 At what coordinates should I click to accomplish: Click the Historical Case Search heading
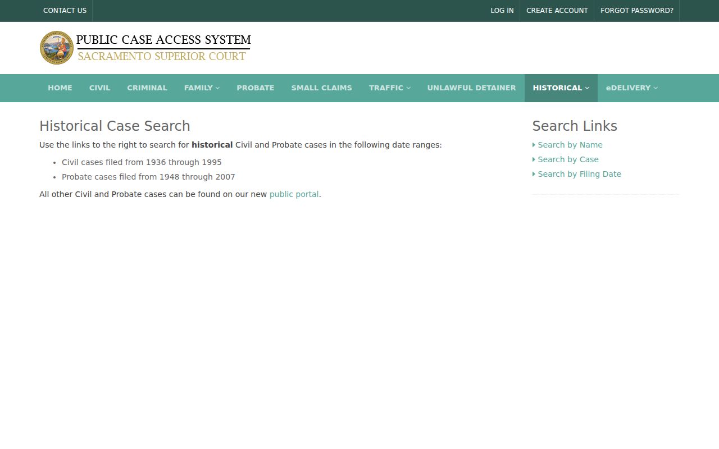click(115, 126)
